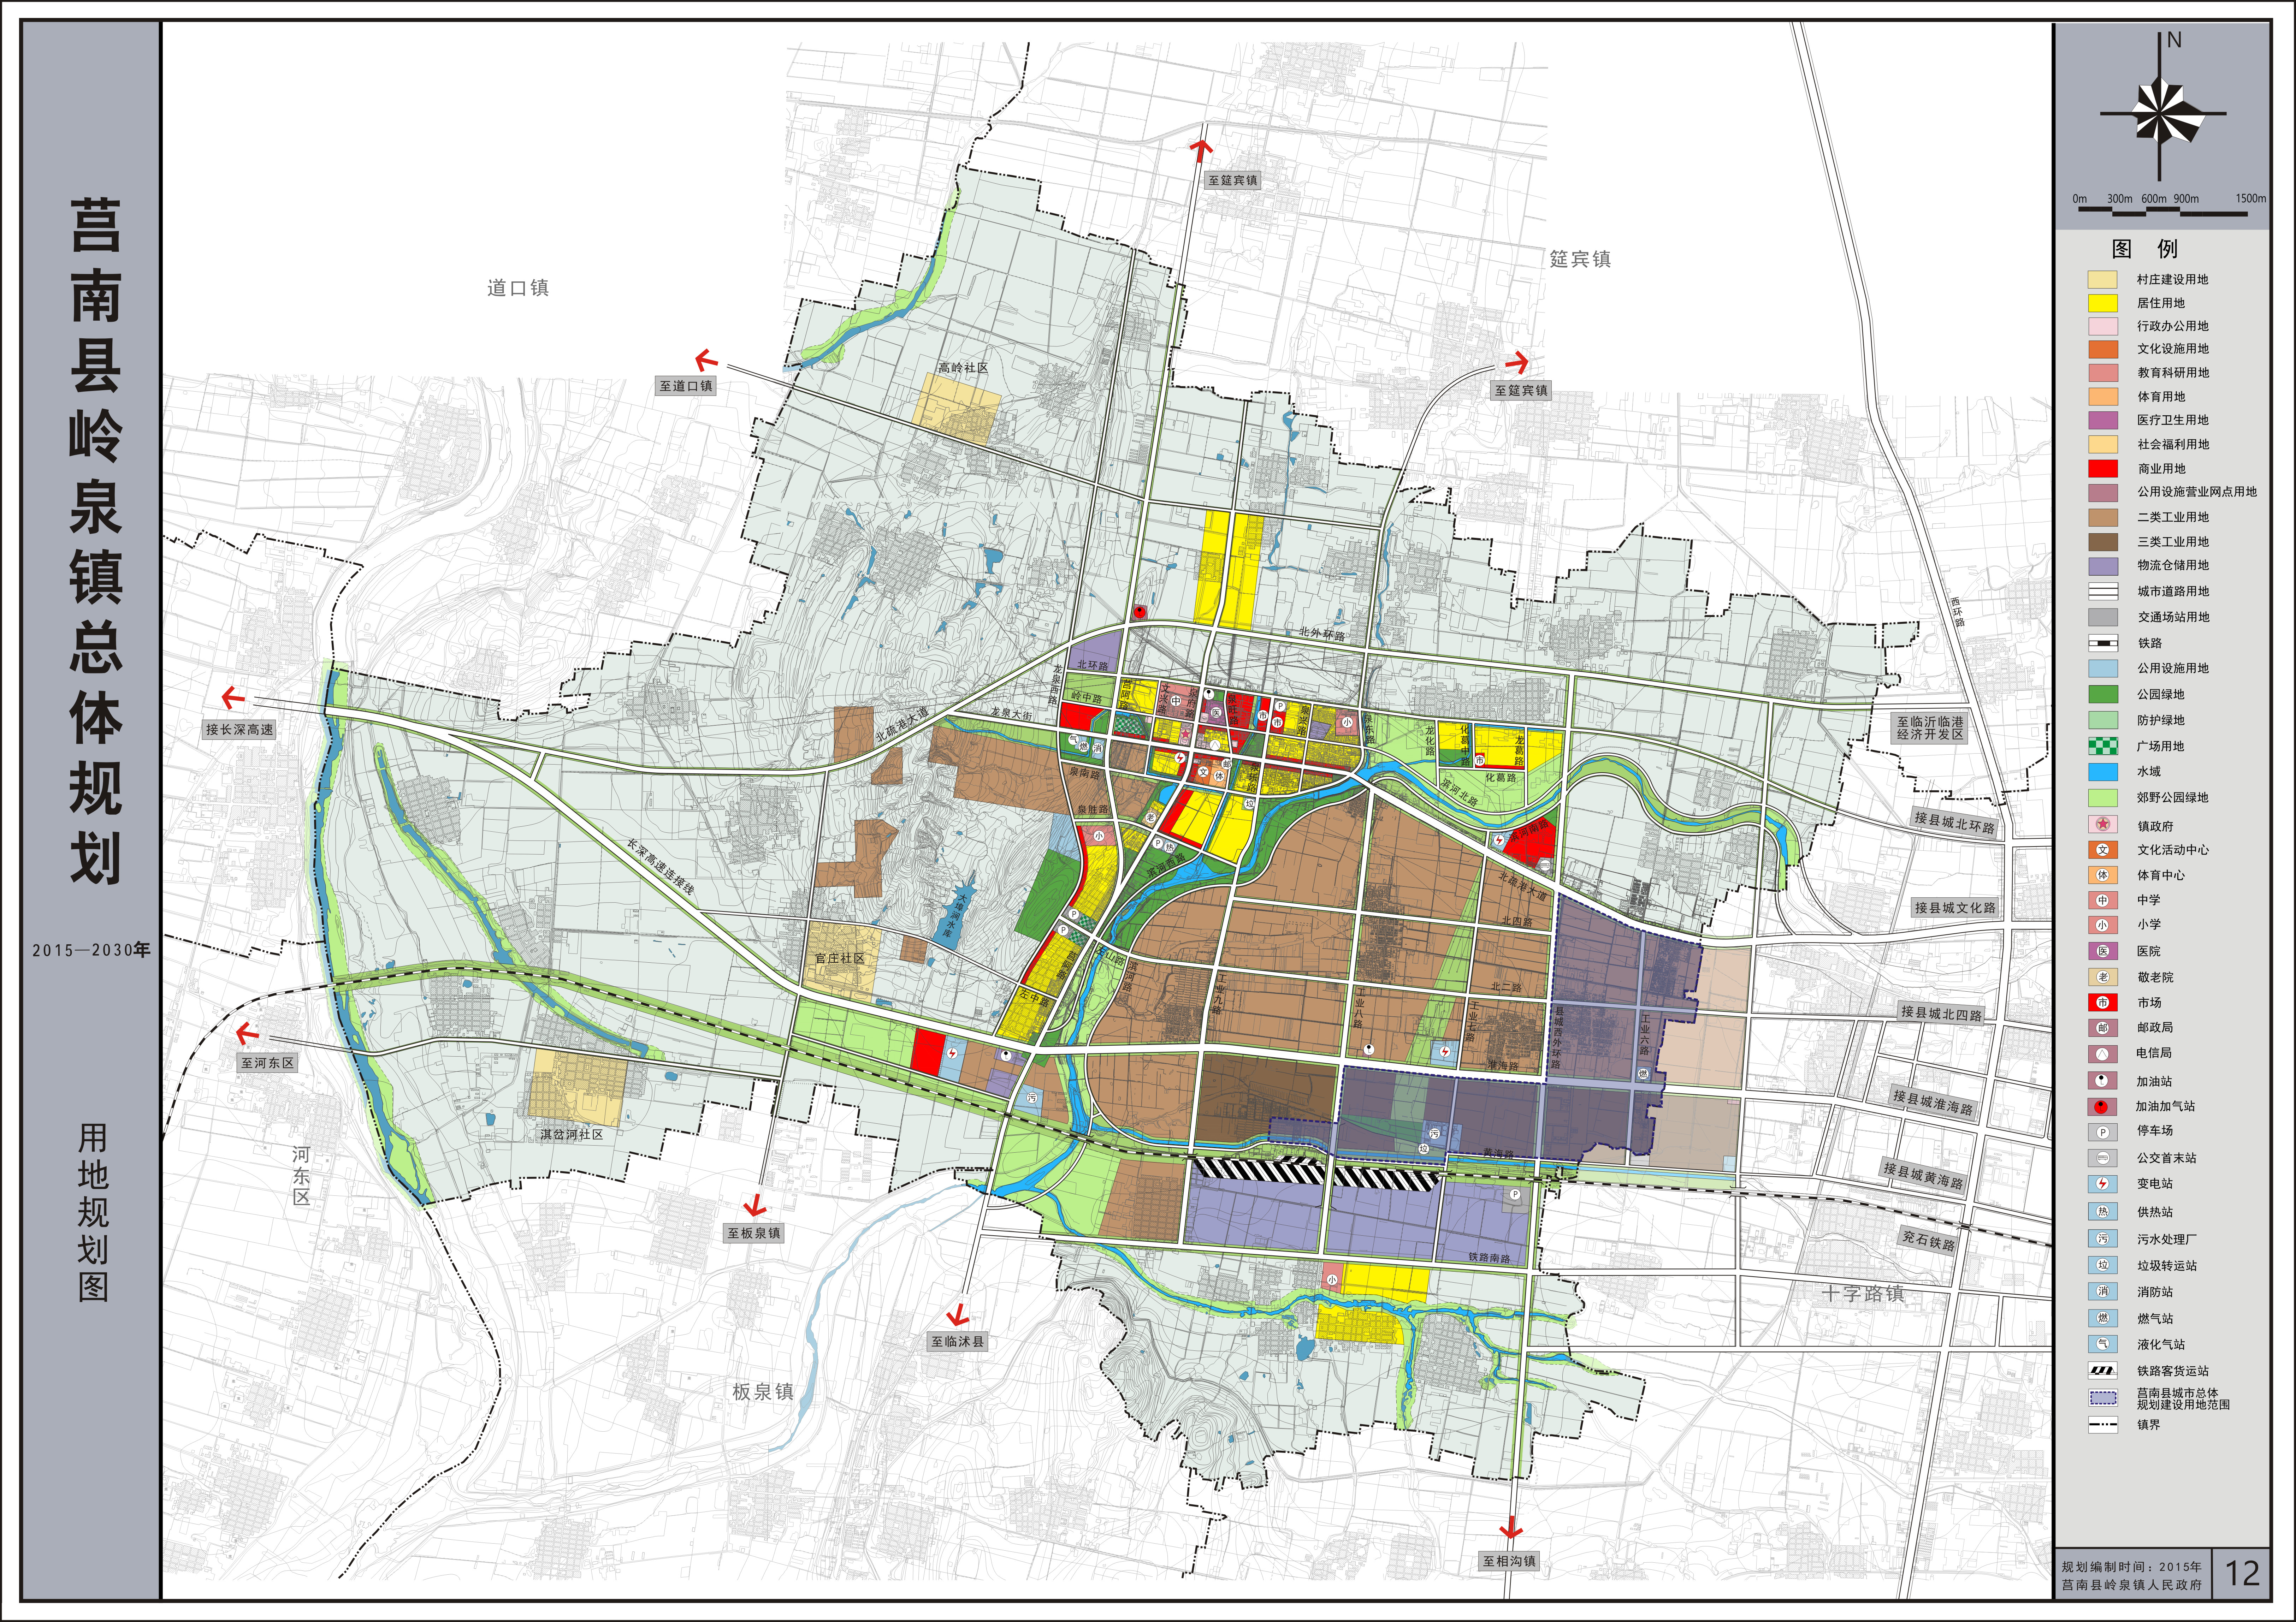Click the 液化气站 legend icon

(2103, 1344)
